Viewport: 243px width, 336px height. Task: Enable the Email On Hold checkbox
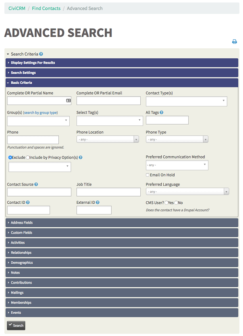click(147, 175)
